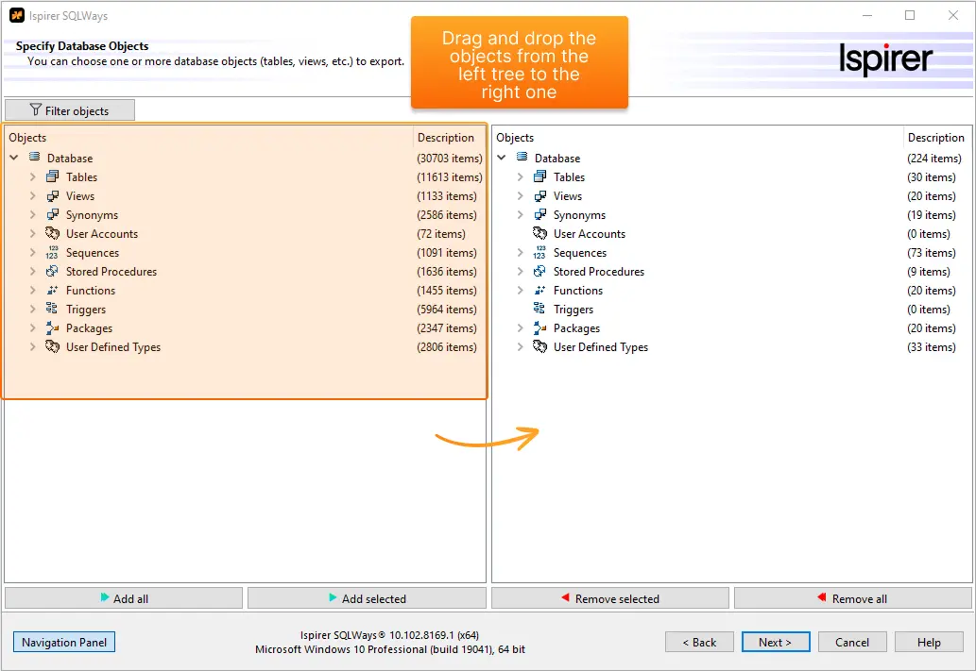Select Sequences label in left tree
This screenshot has width=976, height=671.
(93, 253)
